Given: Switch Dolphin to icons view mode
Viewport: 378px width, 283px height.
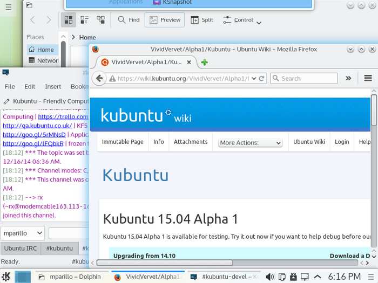Looking at the screenshot, I should click(69, 20).
